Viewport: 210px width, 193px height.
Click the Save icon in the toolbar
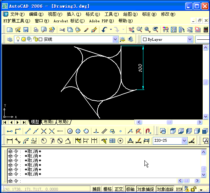click(x=26, y=30)
